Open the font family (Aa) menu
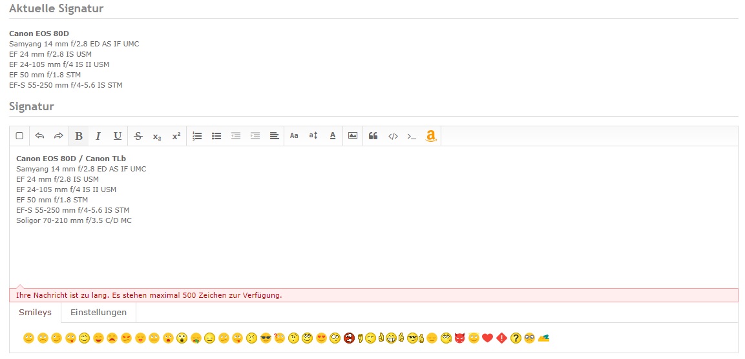The image size is (745, 359). (294, 136)
